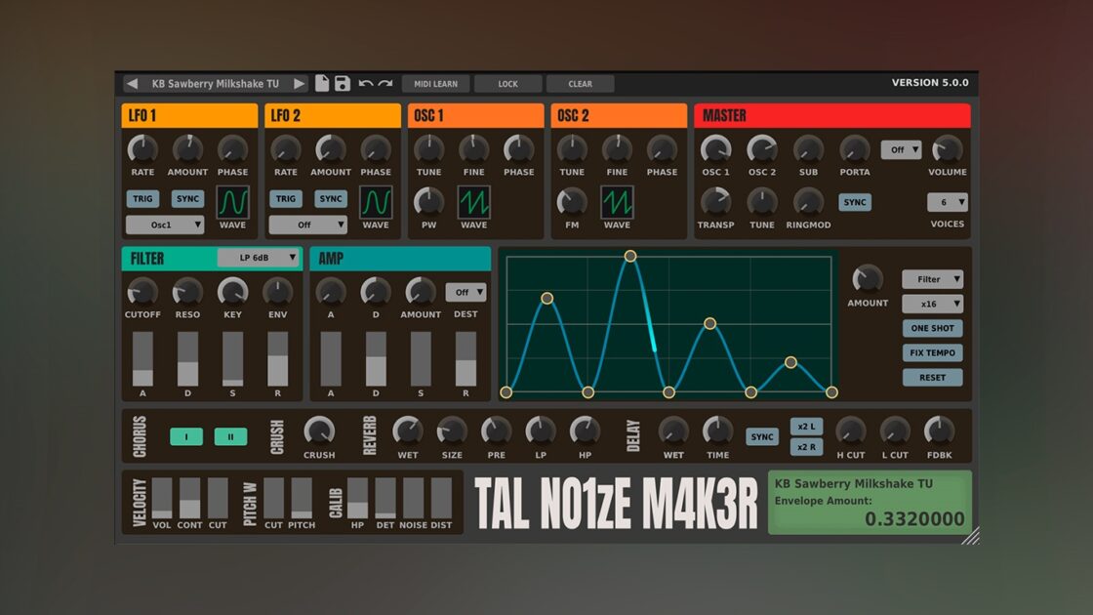The height and width of the screenshot is (615, 1093).
Task: Click the Reverb SIZE knob
Action: (452, 431)
